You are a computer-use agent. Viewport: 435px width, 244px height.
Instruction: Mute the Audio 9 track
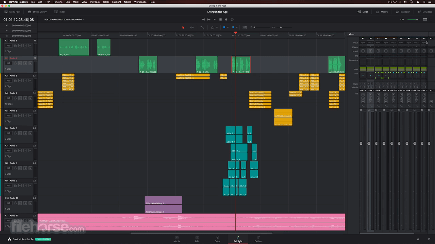pos(30,186)
